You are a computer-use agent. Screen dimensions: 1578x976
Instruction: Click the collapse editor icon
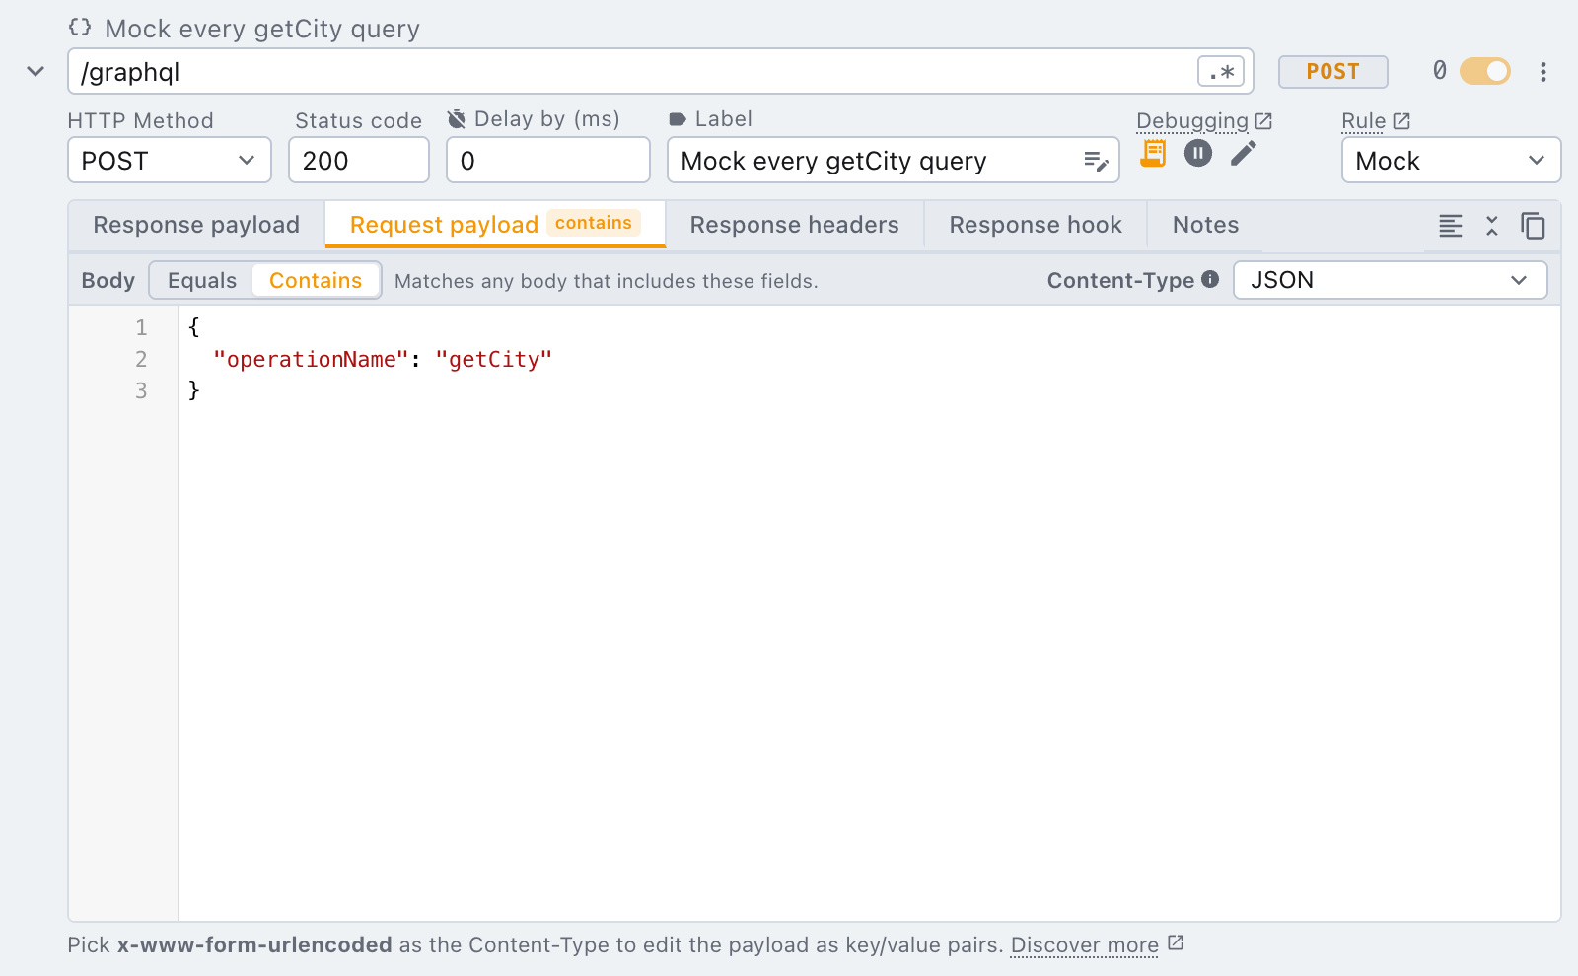click(1492, 226)
